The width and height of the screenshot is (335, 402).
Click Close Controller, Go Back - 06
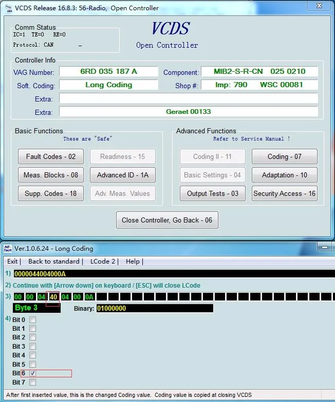click(167, 220)
